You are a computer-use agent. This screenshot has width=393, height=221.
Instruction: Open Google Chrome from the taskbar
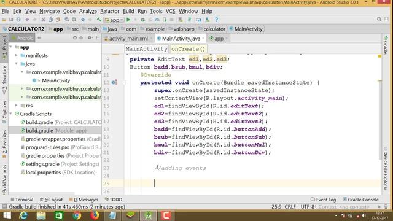77,215
